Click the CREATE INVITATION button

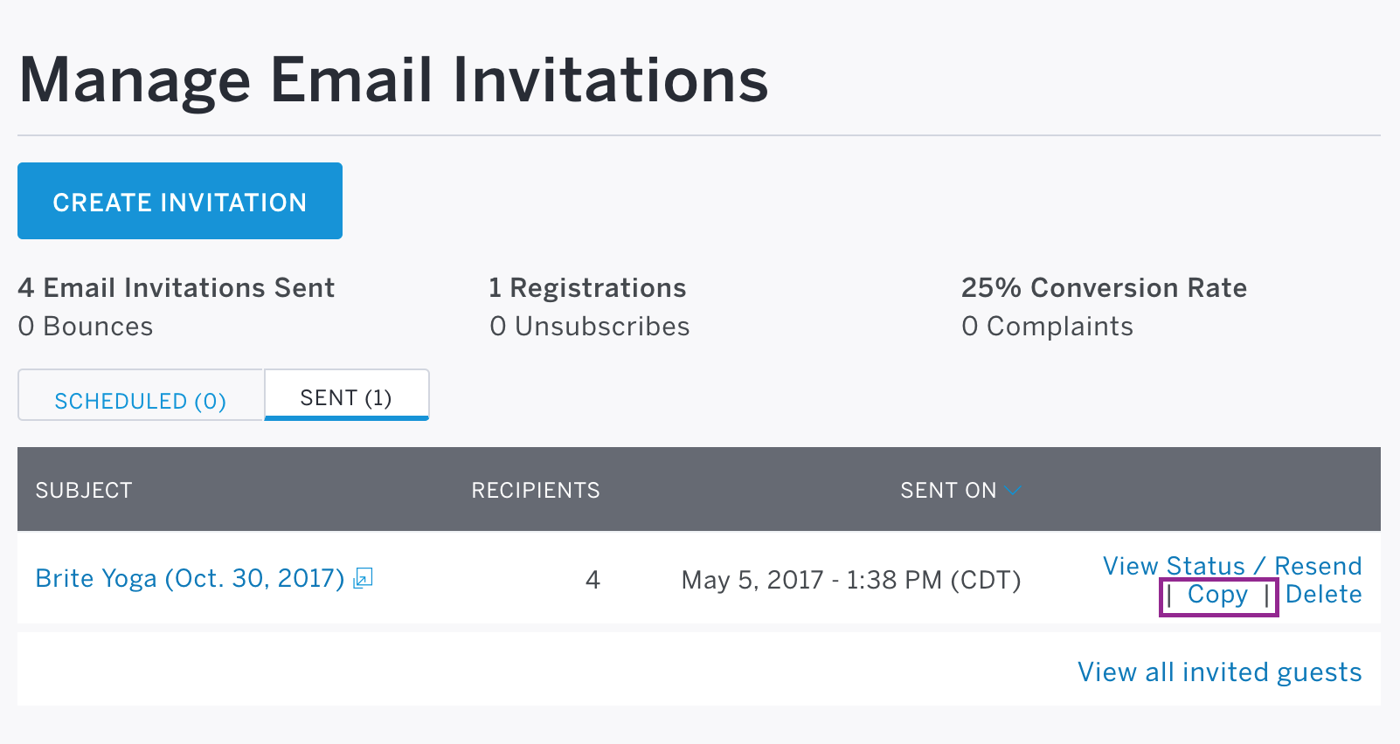tap(180, 201)
